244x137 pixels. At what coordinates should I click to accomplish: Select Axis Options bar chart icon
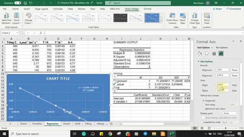pos(221,53)
